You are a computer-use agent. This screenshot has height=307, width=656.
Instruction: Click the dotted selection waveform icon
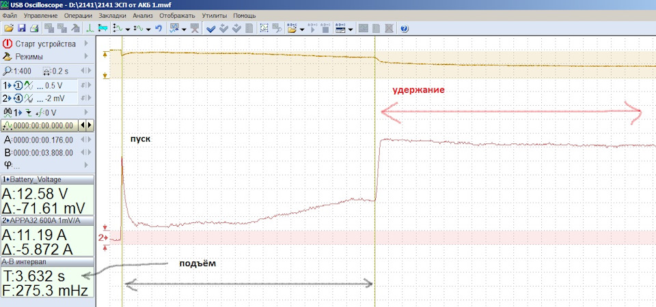[264, 29]
